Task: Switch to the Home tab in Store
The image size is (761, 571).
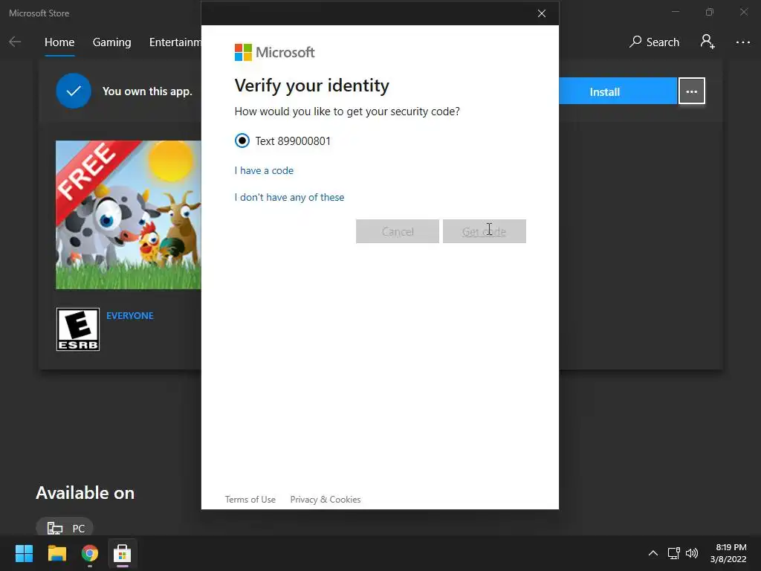Action: pos(59,42)
